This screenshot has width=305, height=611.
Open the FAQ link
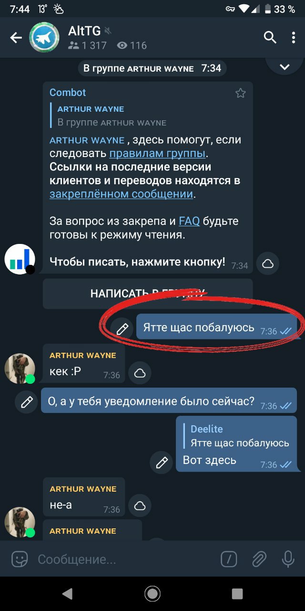click(x=189, y=221)
